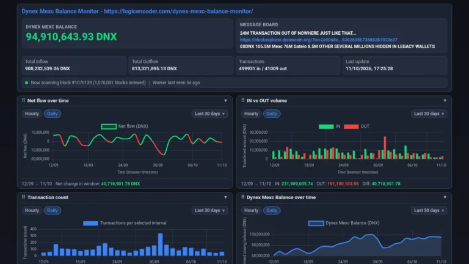Switch Transaction count chart to Hourly
The width and height of the screenshot is (469, 264).
coord(32,210)
